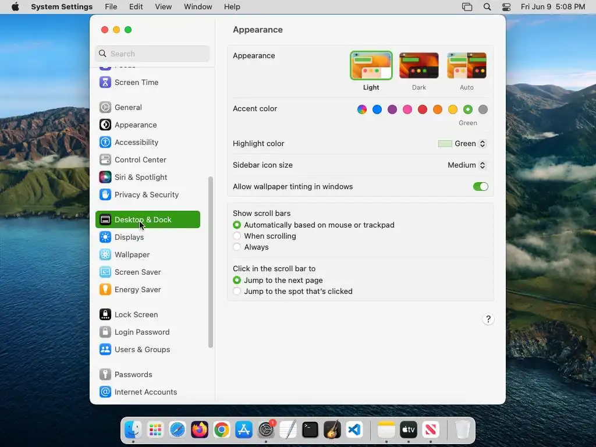Launch Visual Studio Code from Dock
Image resolution: width=596 pixels, height=447 pixels.
[x=354, y=430]
